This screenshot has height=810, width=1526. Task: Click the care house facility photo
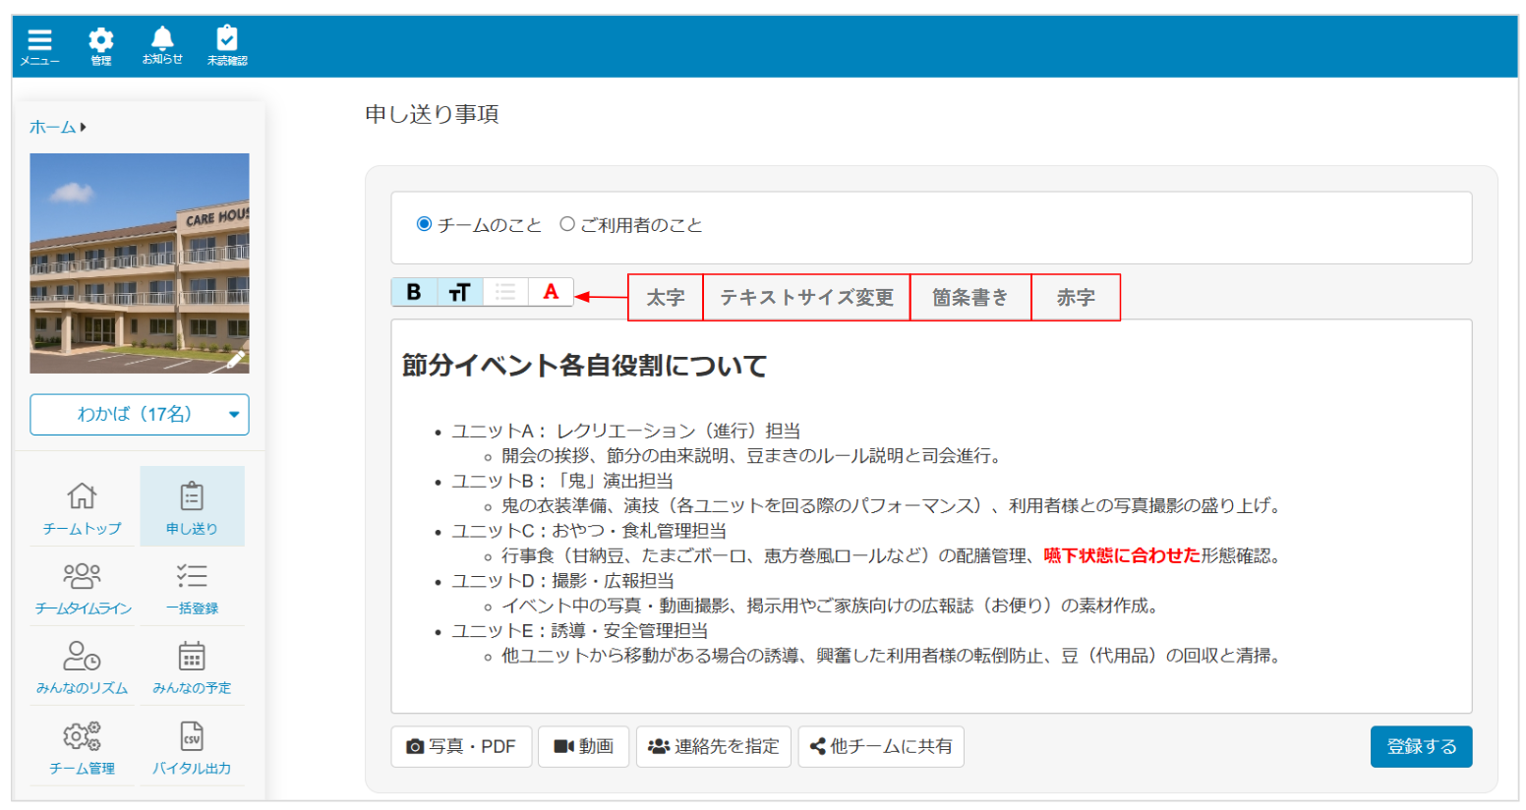coord(140,262)
